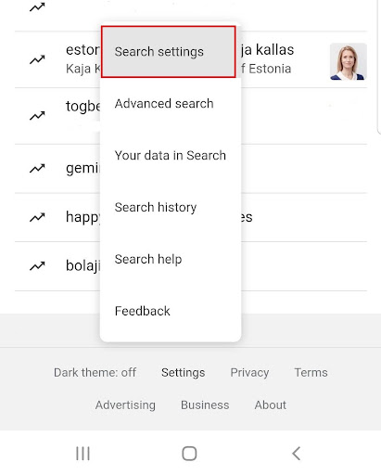Open the About footer link

tap(271, 405)
